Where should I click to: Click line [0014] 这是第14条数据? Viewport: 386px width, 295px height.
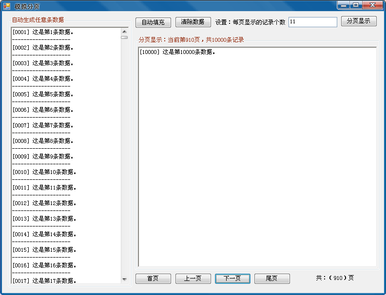[44, 234]
